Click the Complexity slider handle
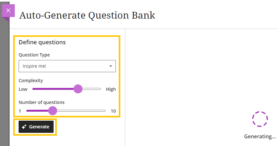This screenshot has height=146, width=277. [78, 89]
